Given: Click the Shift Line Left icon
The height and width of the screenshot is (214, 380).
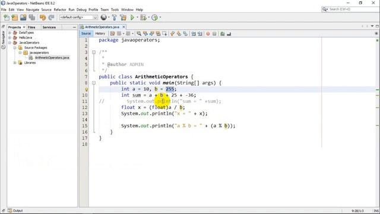Looking at the screenshot, I should (194, 34).
